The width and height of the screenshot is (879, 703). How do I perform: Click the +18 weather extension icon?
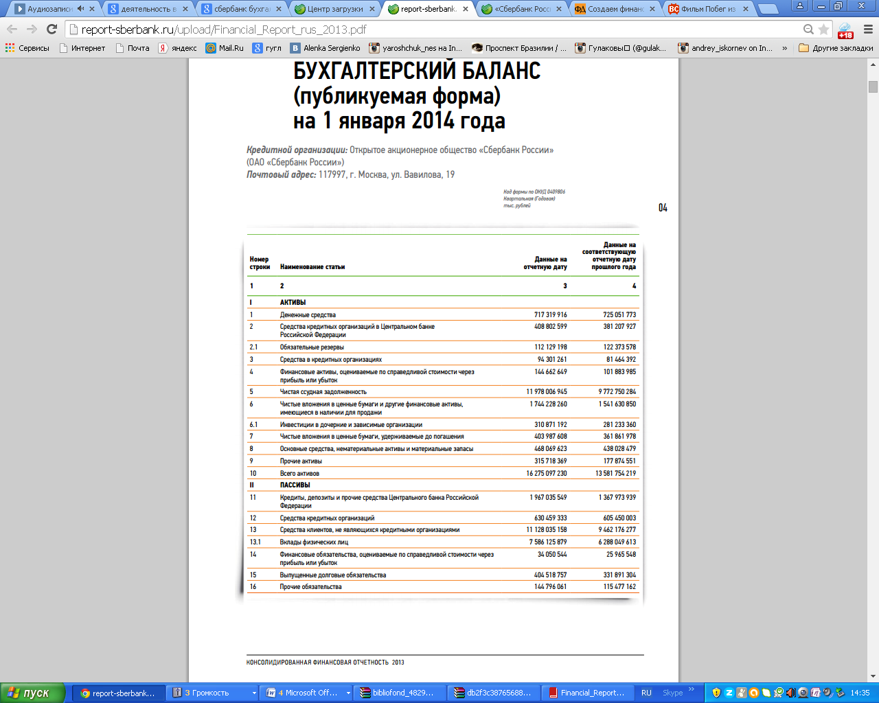(x=845, y=31)
